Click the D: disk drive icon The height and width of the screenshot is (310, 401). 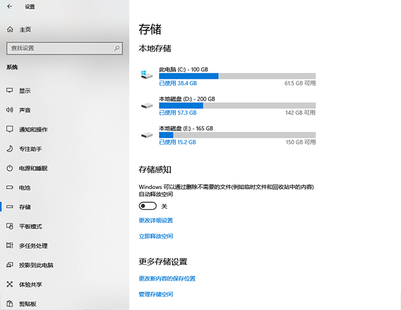147,105
